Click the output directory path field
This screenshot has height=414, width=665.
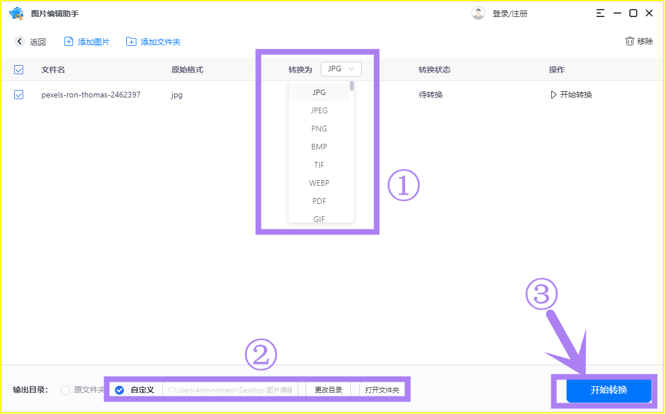tap(230, 390)
